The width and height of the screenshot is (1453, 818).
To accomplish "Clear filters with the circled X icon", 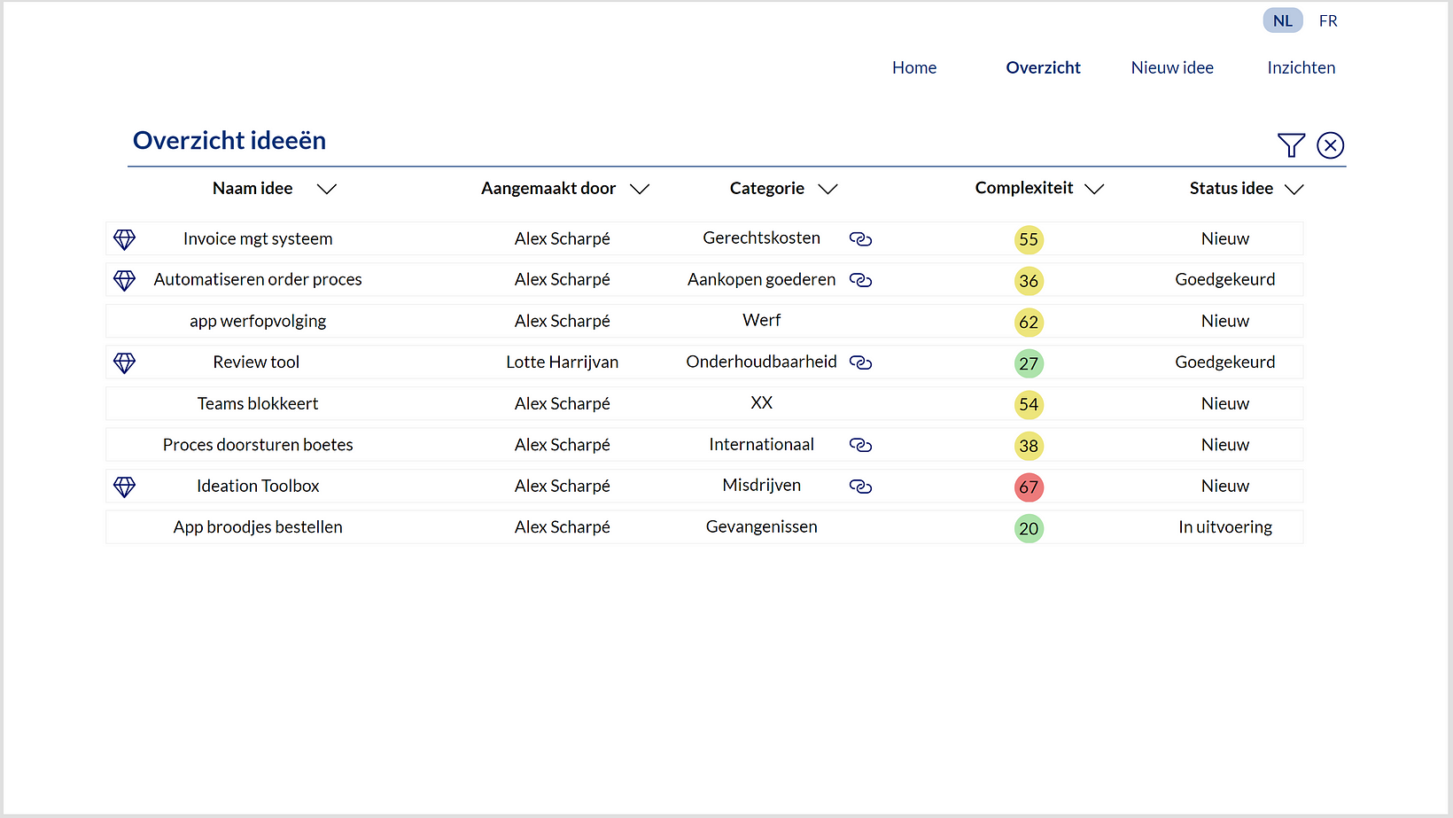I will (x=1330, y=145).
